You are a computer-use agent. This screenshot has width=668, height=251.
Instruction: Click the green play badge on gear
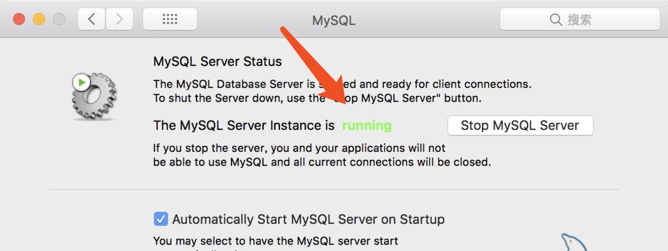pyautogui.click(x=82, y=82)
